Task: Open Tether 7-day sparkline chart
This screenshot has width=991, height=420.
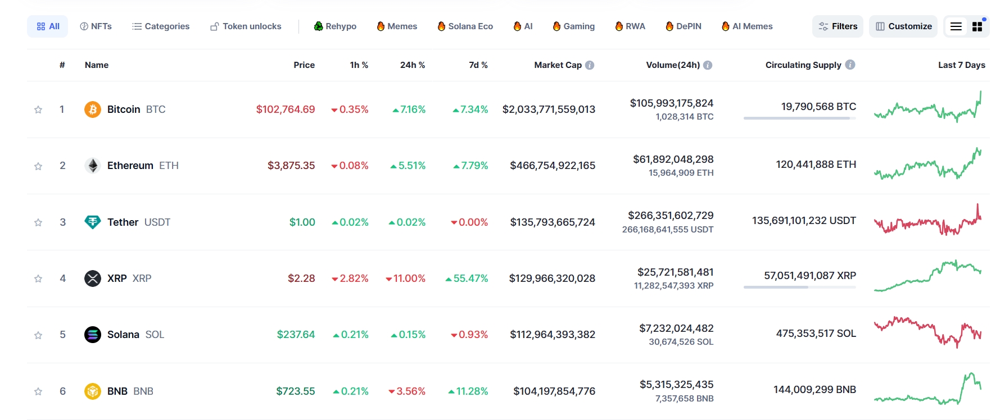Action: 928,221
